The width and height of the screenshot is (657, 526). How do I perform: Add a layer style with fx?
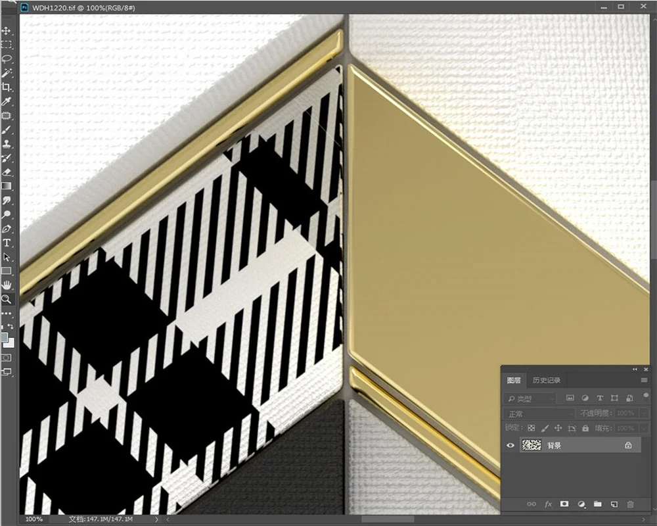[x=548, y=504]
